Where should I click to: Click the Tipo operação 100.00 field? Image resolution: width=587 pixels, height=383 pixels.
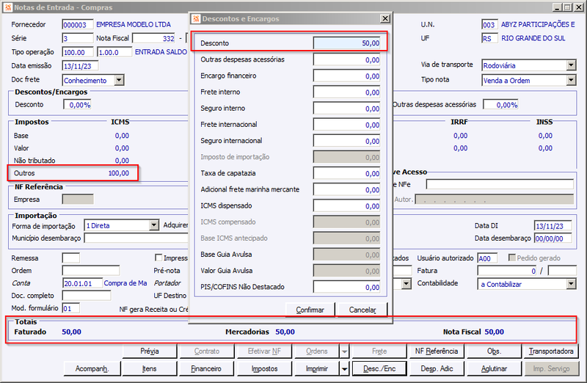(x=78, y=52)
